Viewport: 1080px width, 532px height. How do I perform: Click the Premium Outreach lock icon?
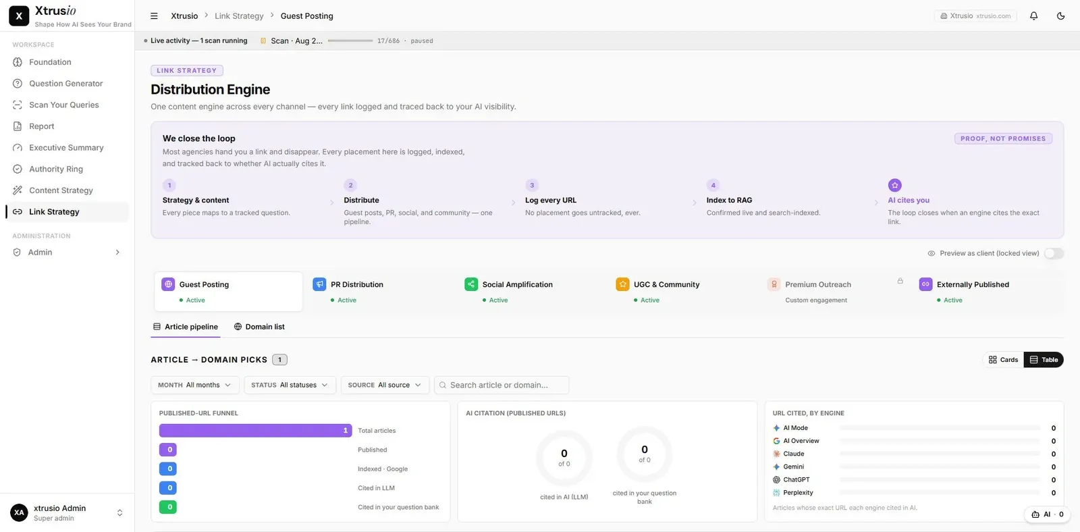tap(900, 281)
